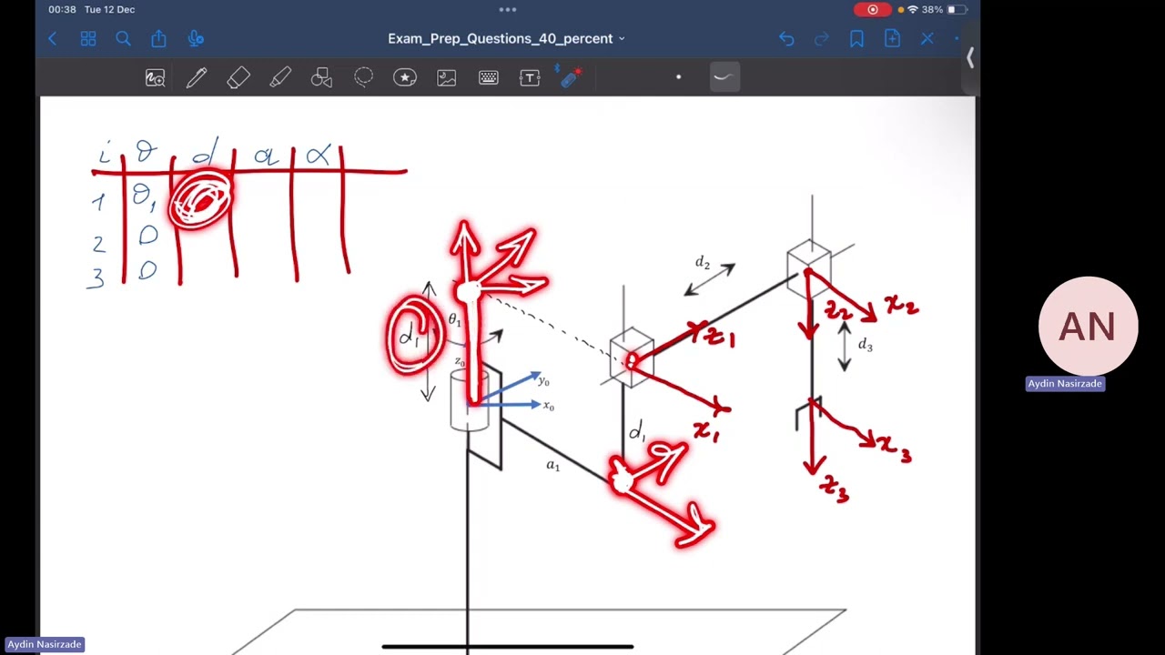Close the document with the X icon
Viewport: 1165px width, 655px height.
[x=927, y=38]
